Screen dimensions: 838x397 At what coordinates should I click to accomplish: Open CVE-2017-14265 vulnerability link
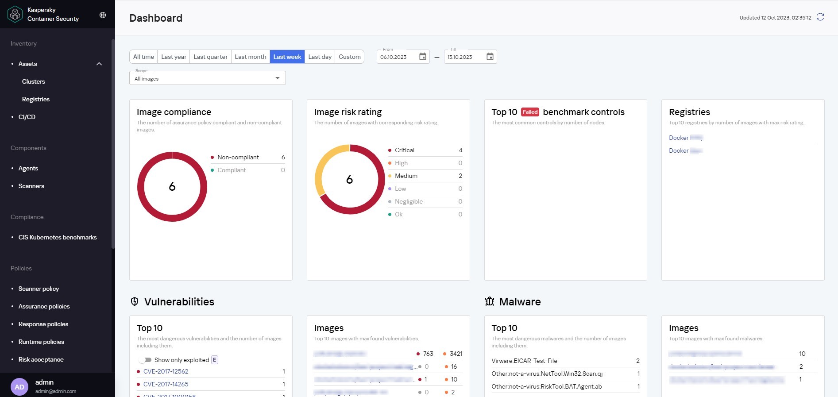pos(166,384)
